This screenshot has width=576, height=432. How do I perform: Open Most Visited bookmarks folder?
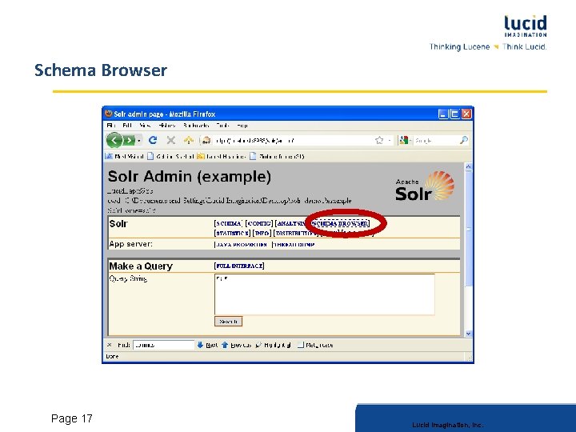pyautogui.click(x=124, y=157)
